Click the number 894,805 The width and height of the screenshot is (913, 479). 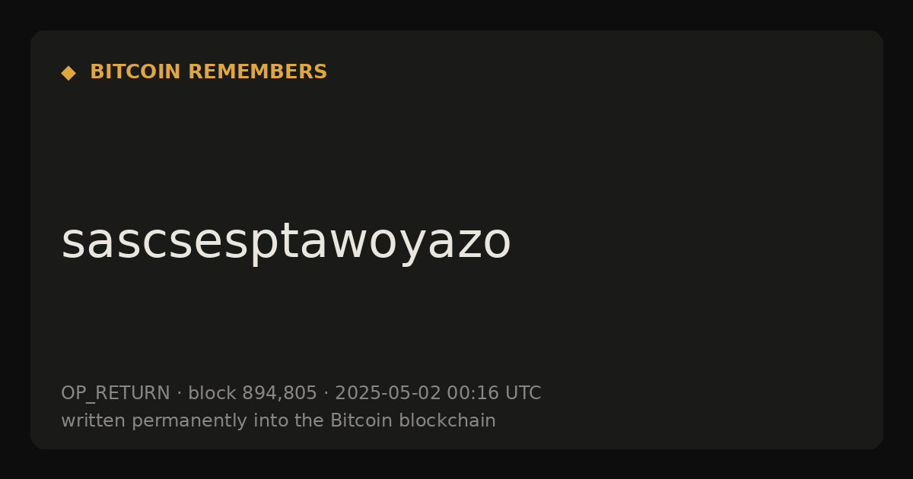click(x=279, y=393)
